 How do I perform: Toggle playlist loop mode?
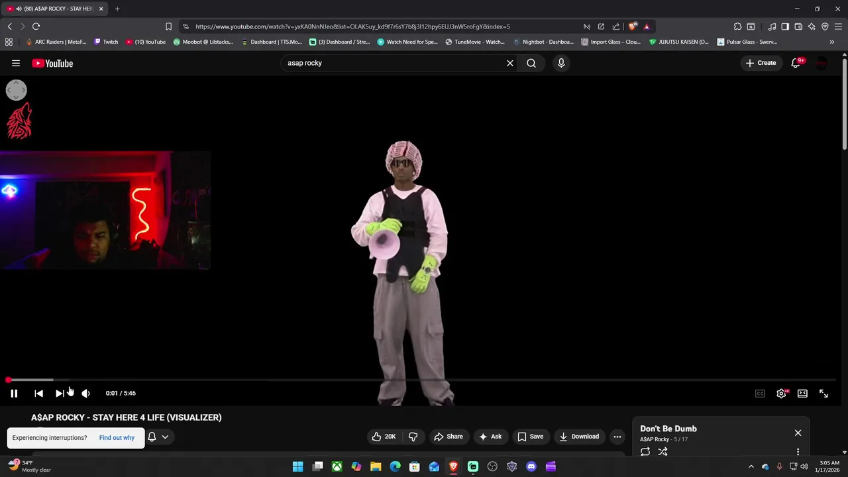coord(645,452)
